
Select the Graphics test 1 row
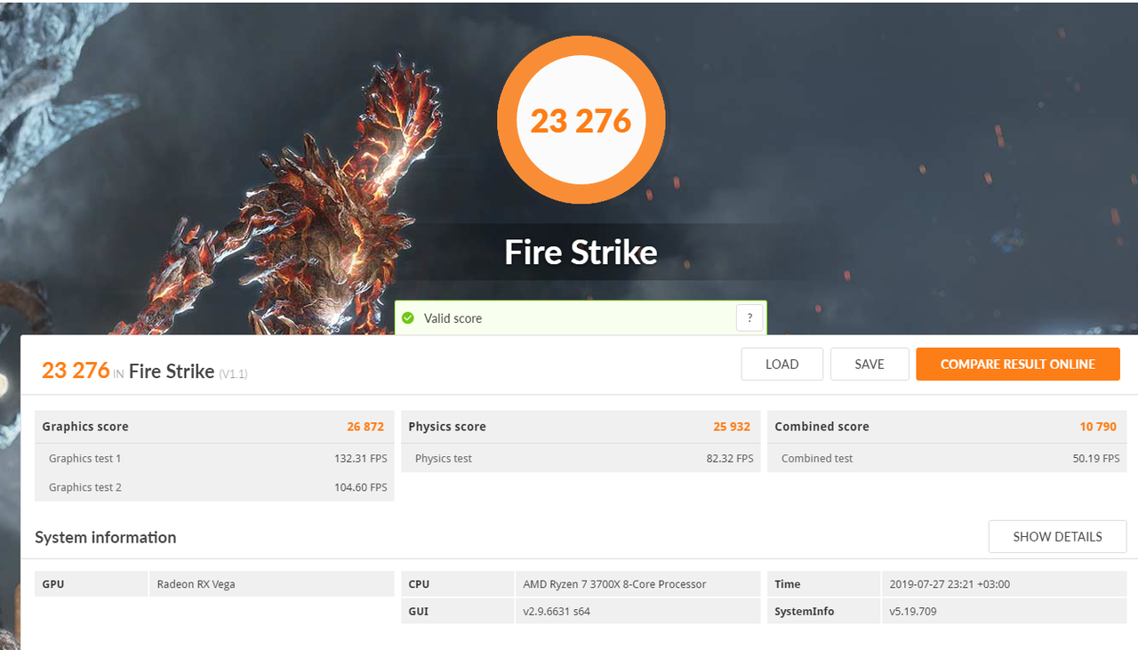point(214,458)
